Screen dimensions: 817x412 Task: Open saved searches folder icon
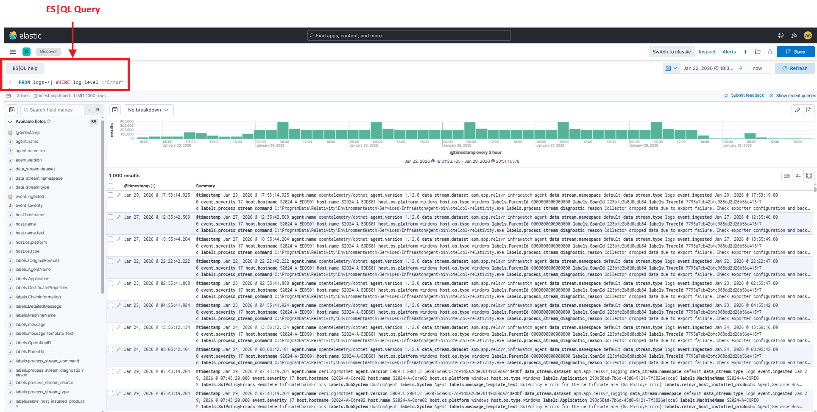[x=758, y=52]
